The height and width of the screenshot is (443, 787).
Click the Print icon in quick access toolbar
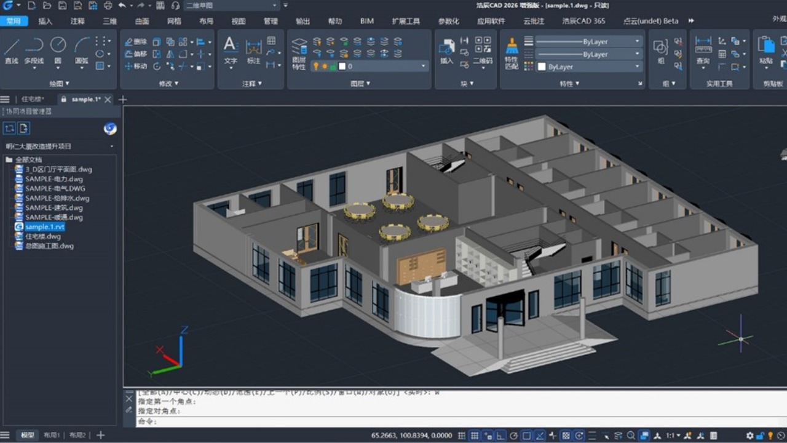(x=108, y=6)
